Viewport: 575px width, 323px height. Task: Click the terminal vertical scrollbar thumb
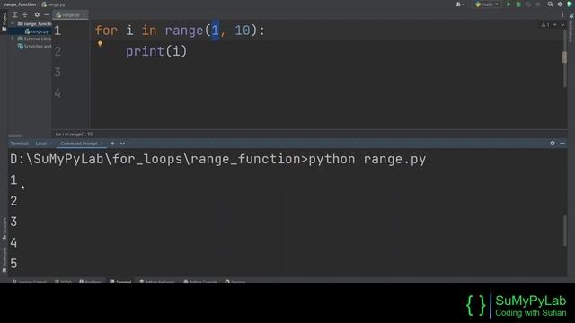pyautogui.click(x=564, y=231)
